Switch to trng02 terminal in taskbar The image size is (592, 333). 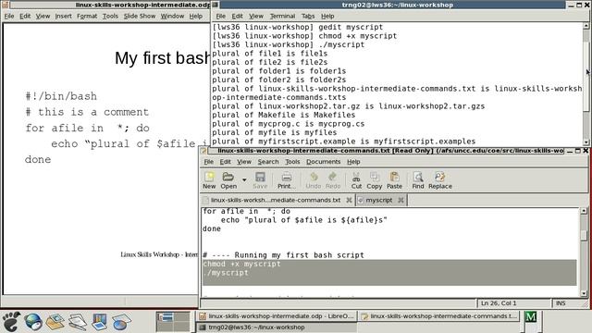pyautogui.click(x=277, y=327)
